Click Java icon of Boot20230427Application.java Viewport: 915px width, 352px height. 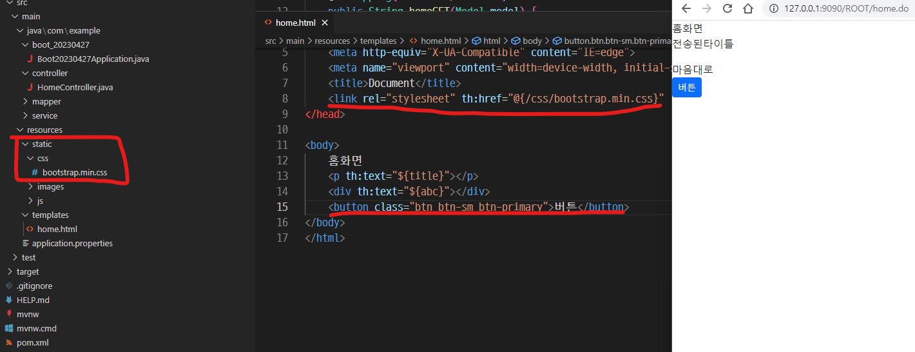click(x=30, y=59)
